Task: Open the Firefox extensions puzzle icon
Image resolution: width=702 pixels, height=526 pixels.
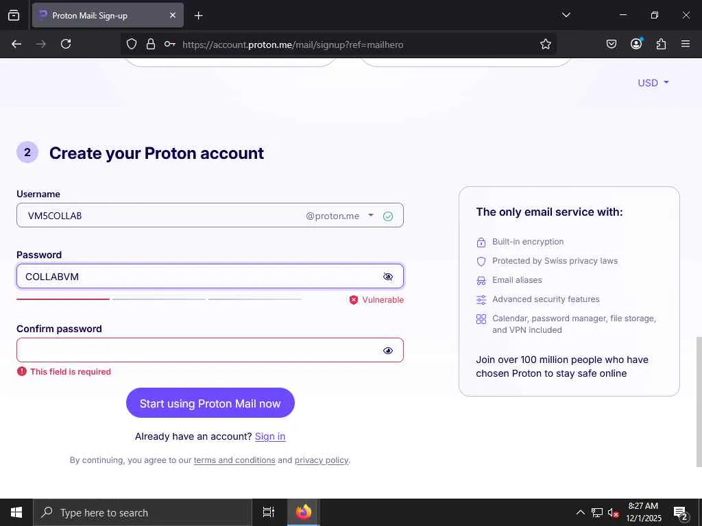Action: (x=661, y=44)
